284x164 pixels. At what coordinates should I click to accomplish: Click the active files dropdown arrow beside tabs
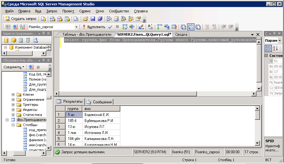pyautogui.click(x=252, y=34)
